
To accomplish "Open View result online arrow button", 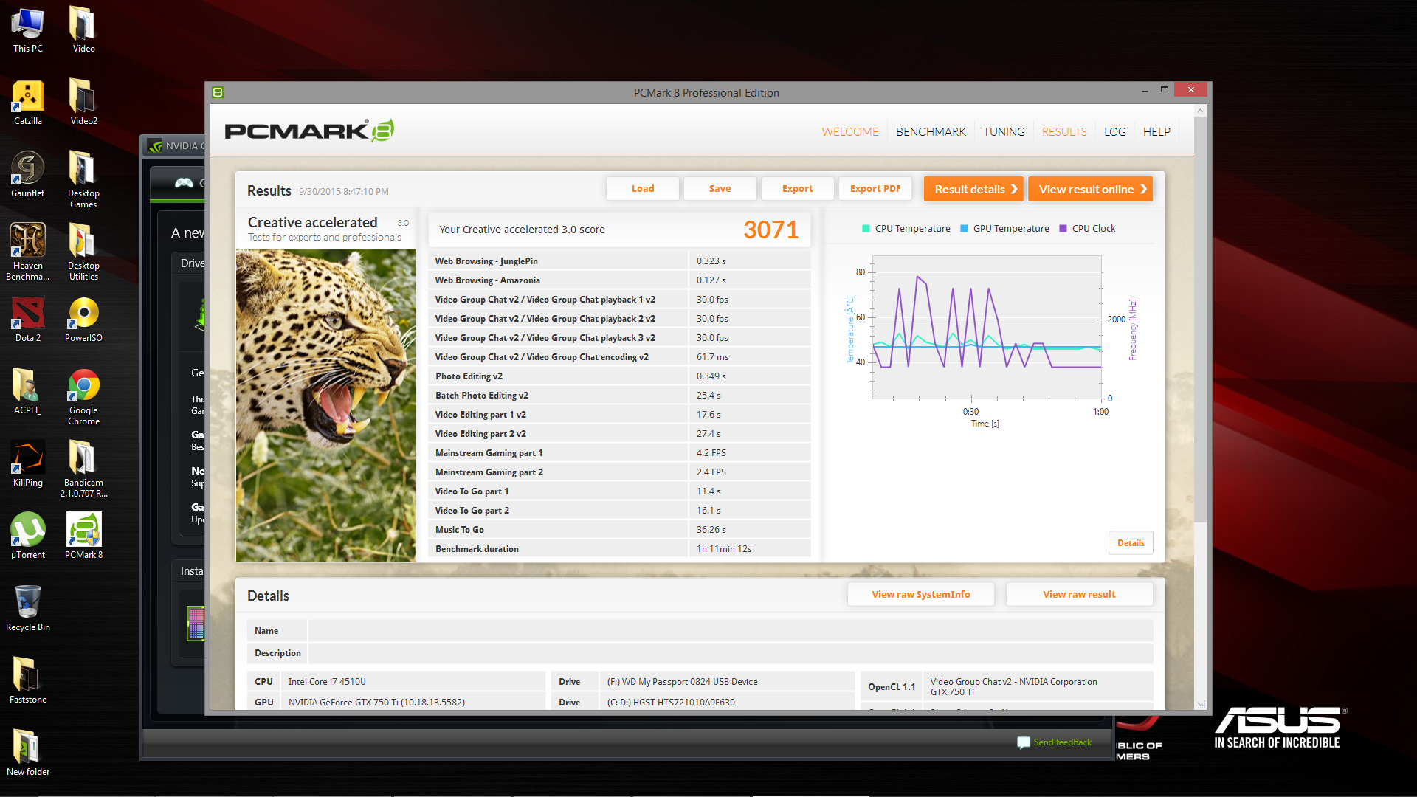I will tap(1090, 189).
